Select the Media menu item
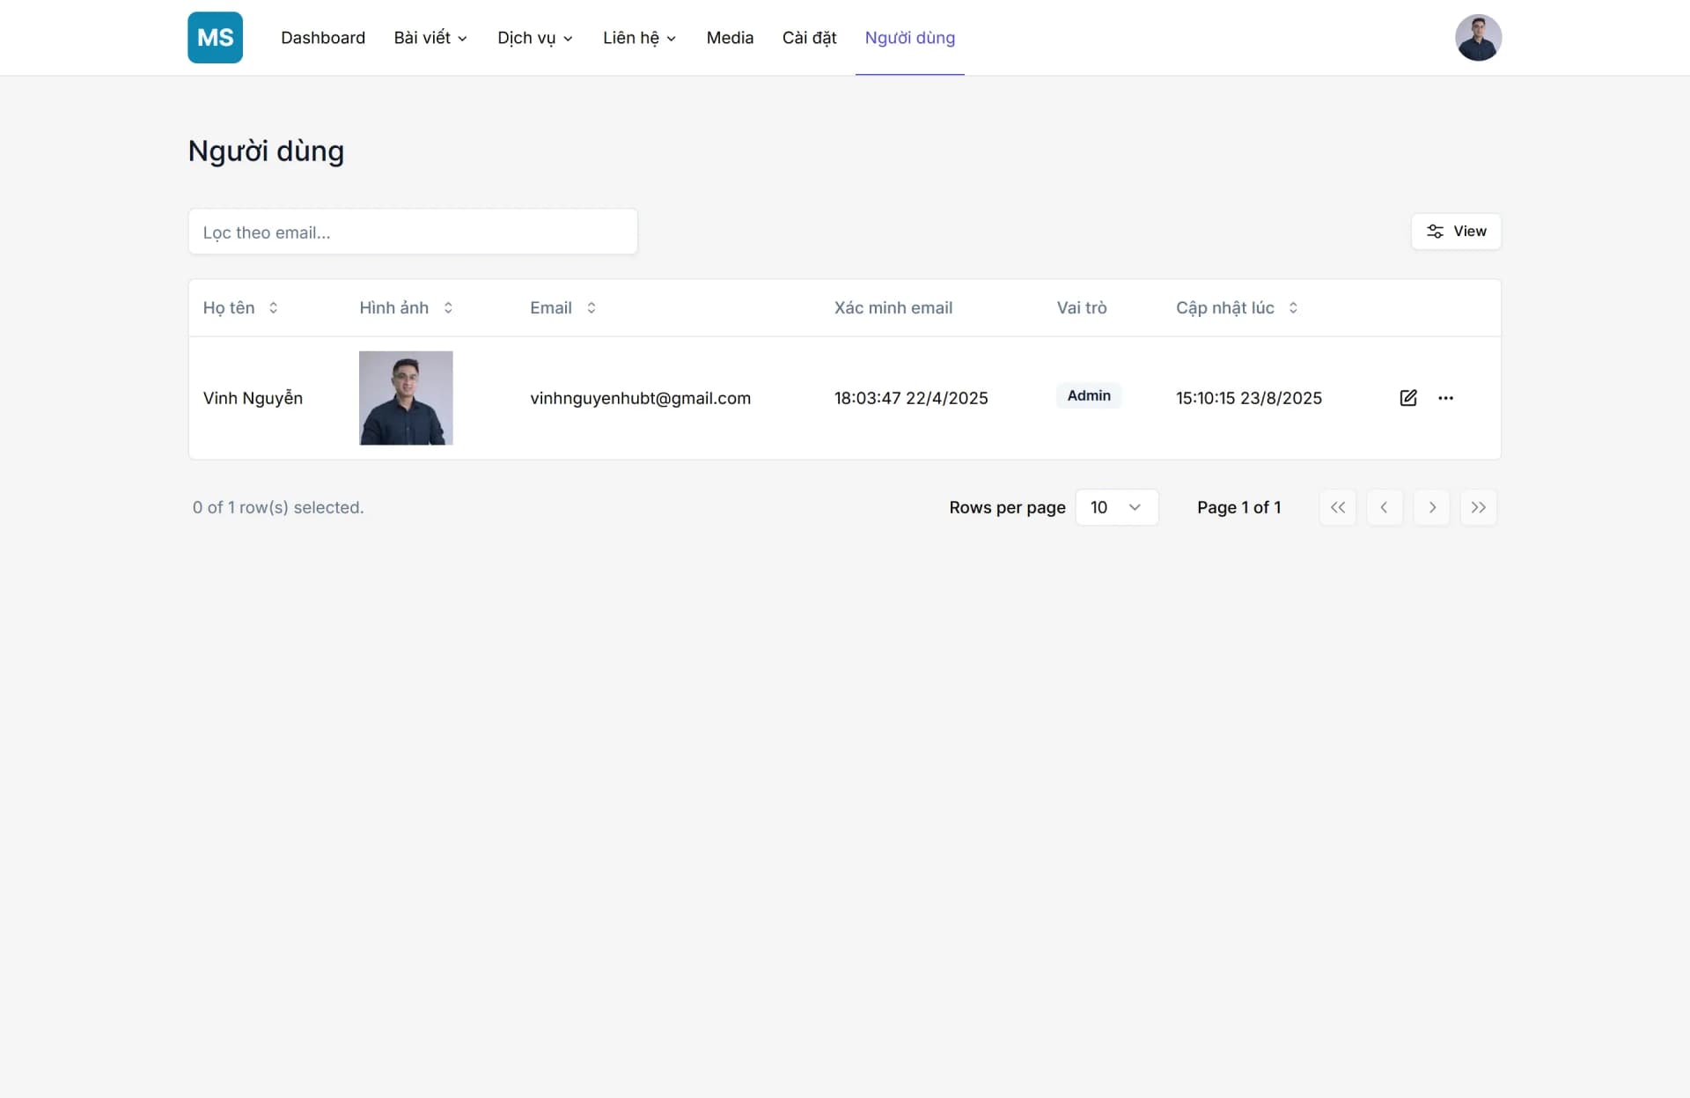The height and width of the screenshot is (1098, 1690). click(730, 38)
